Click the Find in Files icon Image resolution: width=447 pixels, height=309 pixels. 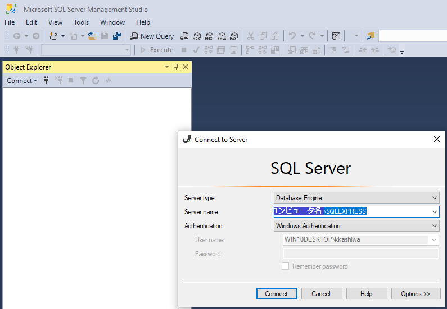pos(371,36)
